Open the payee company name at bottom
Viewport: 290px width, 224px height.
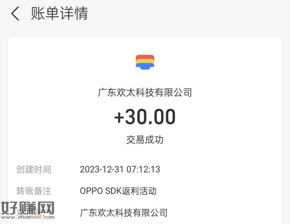[x=124, y=213]
